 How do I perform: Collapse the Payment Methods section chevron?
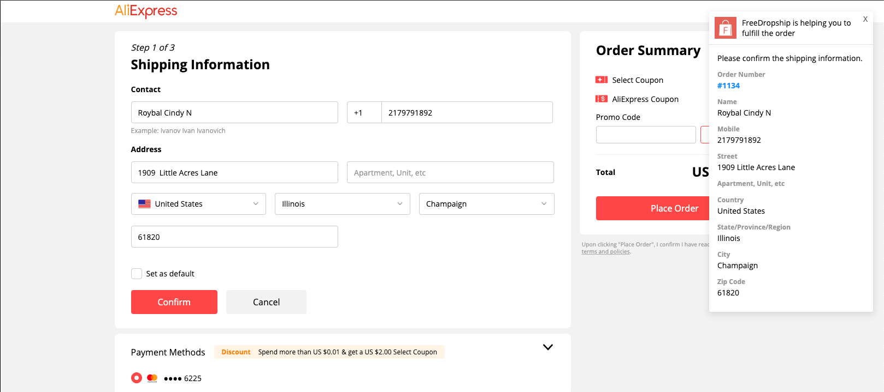547,347
